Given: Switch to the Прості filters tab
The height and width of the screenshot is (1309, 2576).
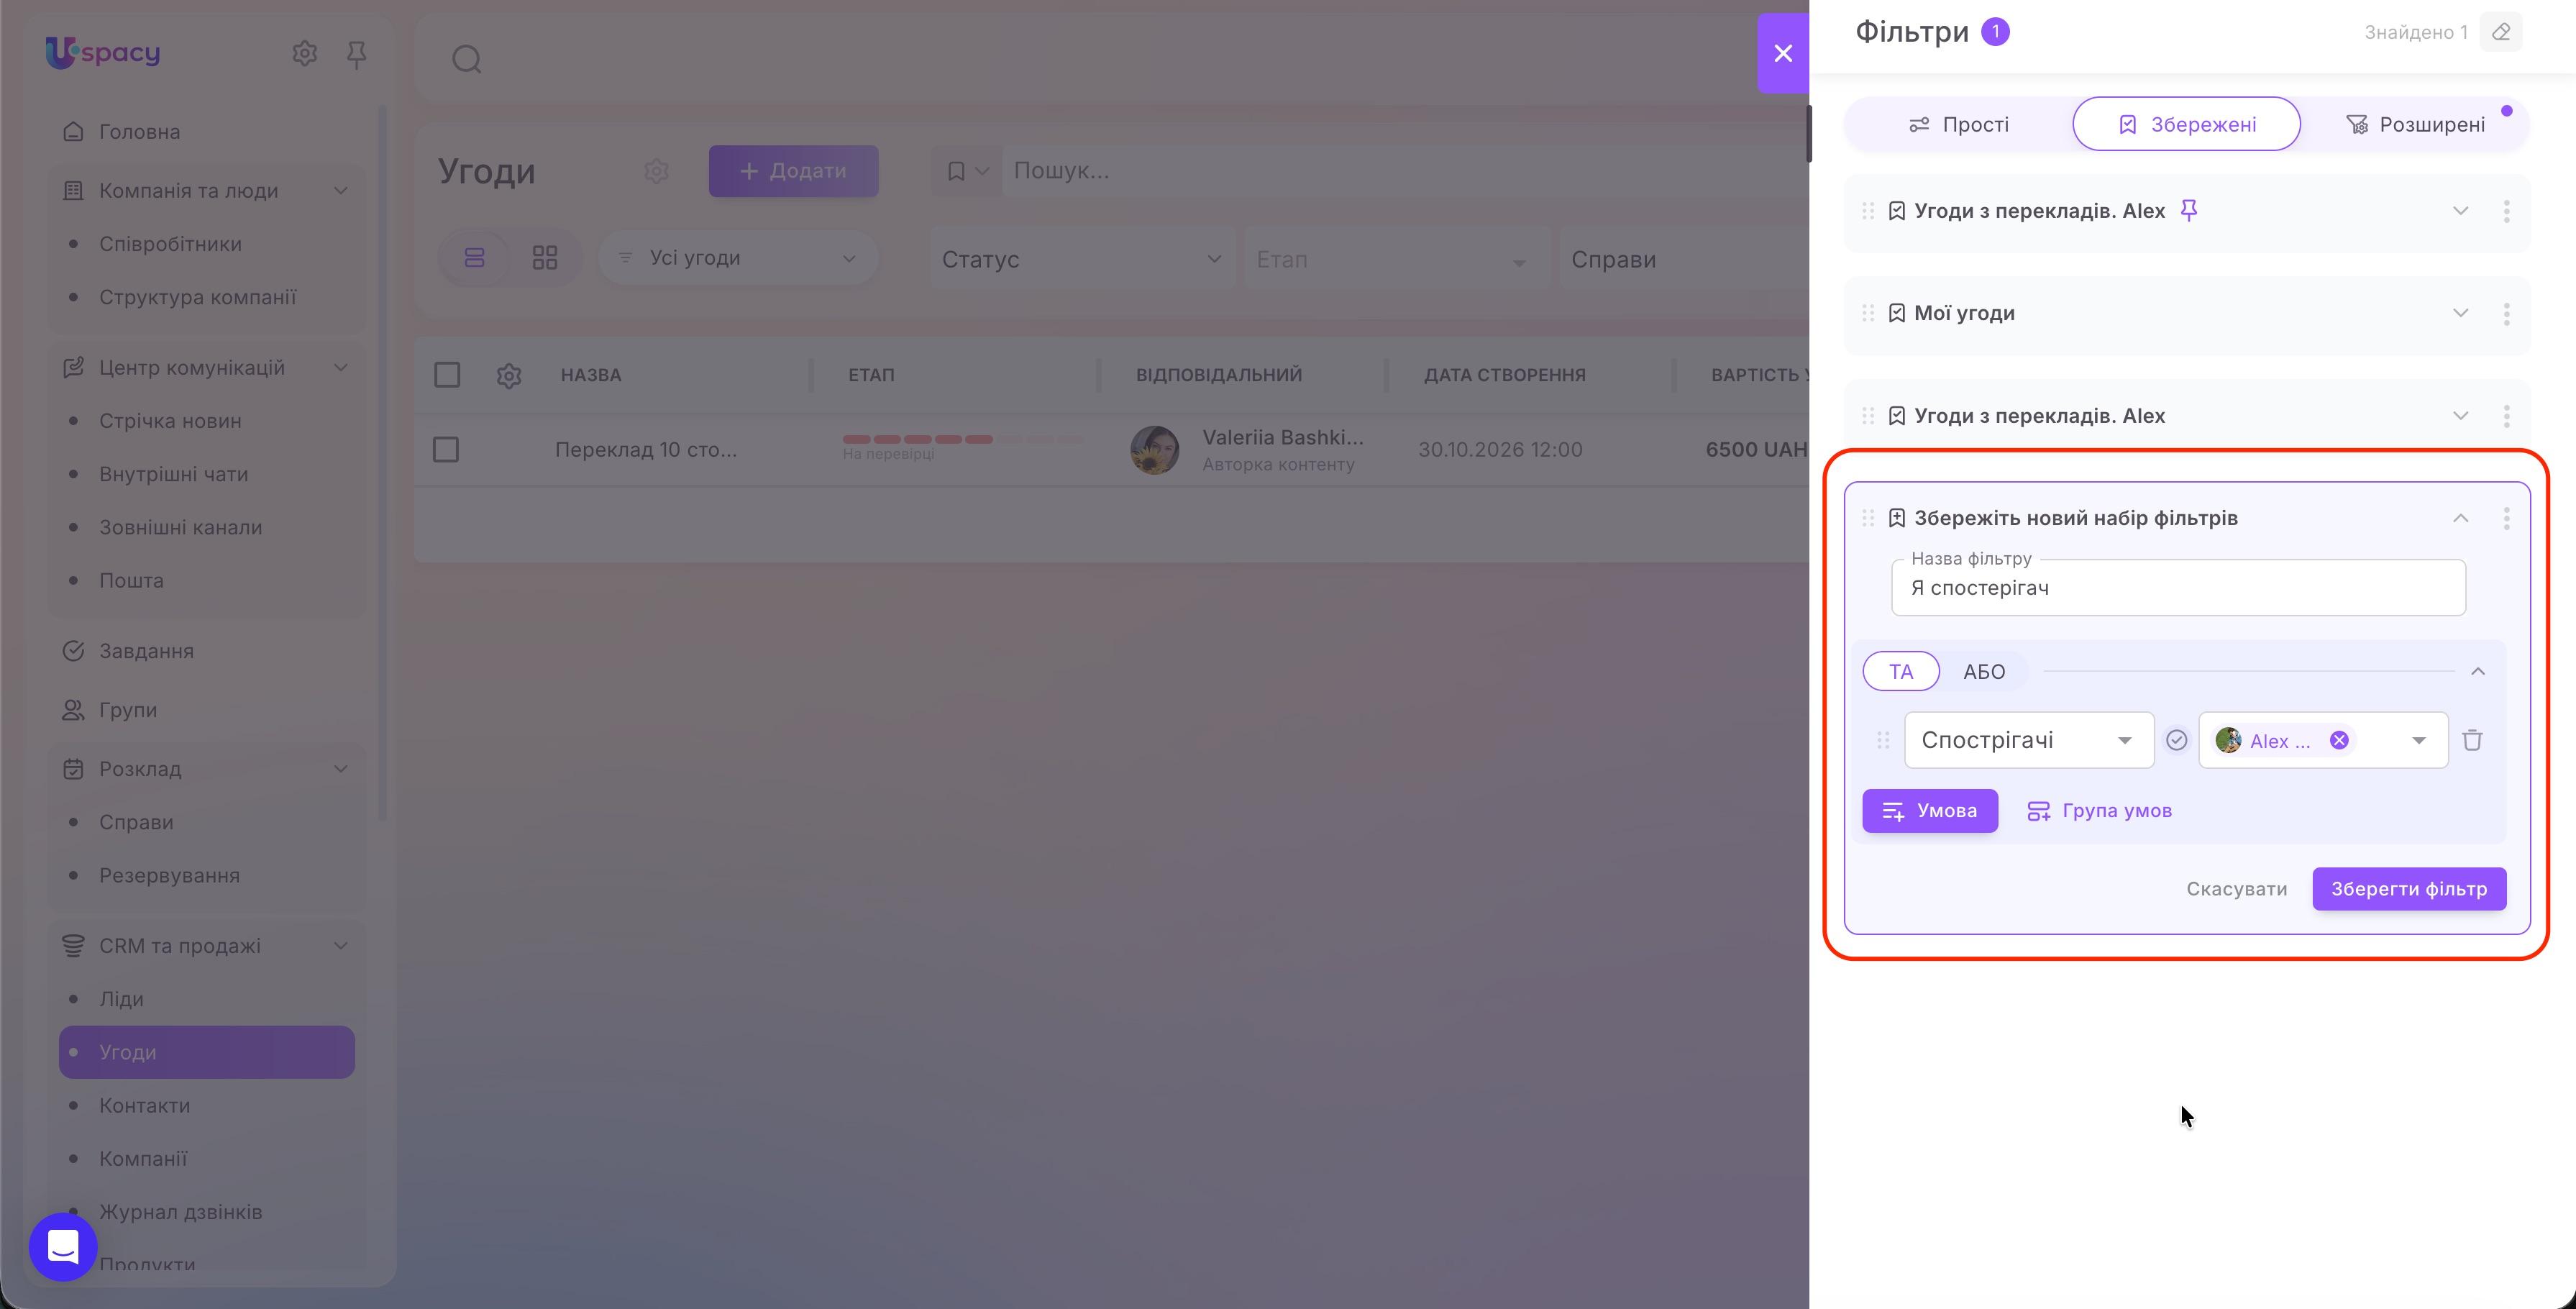Looking at the screenshot, I should (x=1959, y=124).
